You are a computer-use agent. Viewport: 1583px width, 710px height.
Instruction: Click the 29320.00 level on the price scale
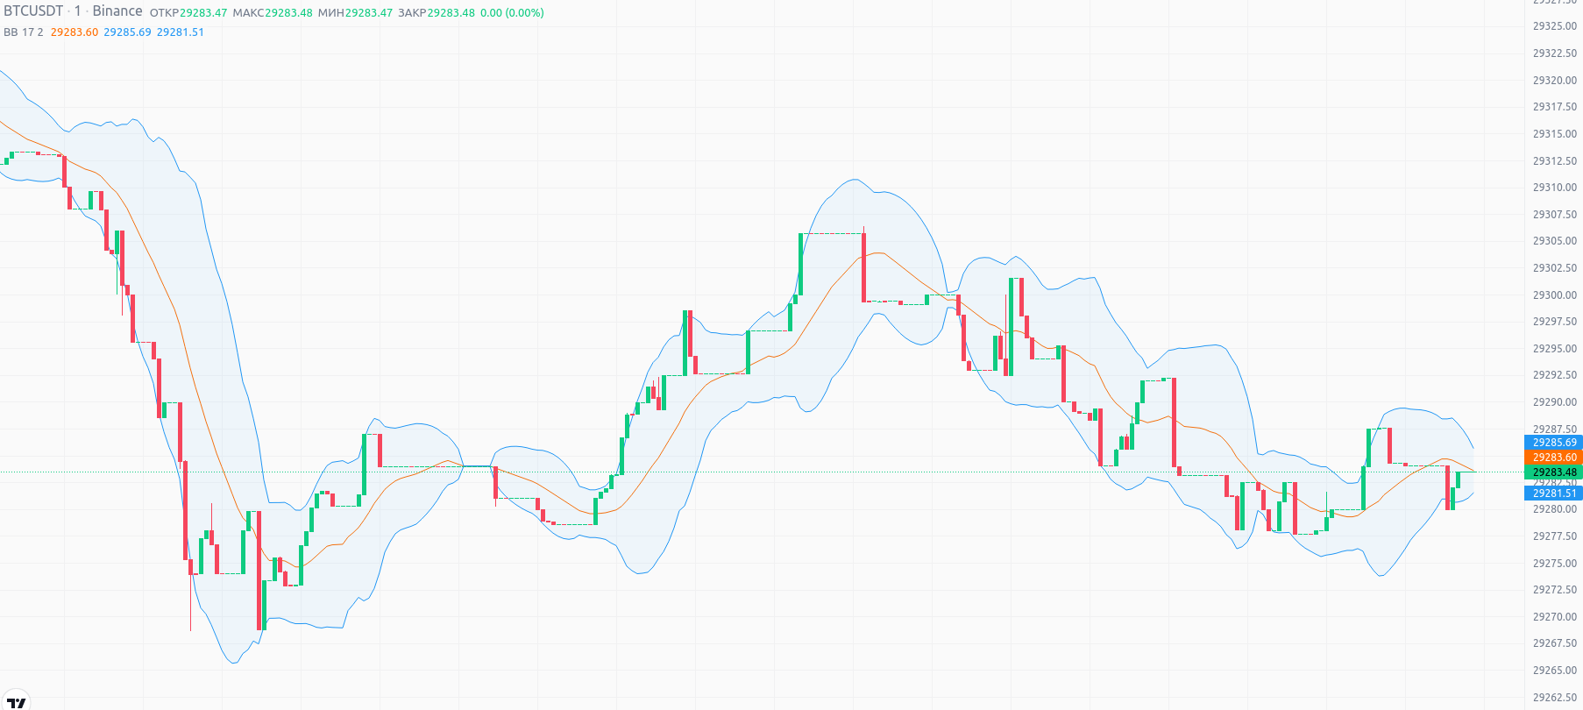(x=1554, y=81)
